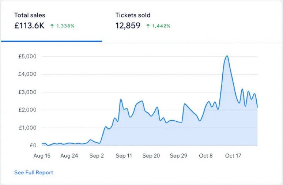The width and height of the screenshot is (283, 185).
Task: Click green up arrow beside 1,338%
Action: 52,26
